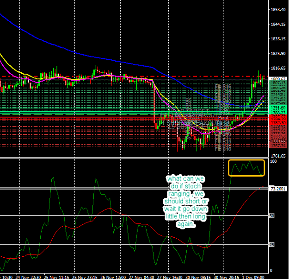Click the 1844.15 price scale label
This screenshot has width=289, height=279.
tap(278, 24)
